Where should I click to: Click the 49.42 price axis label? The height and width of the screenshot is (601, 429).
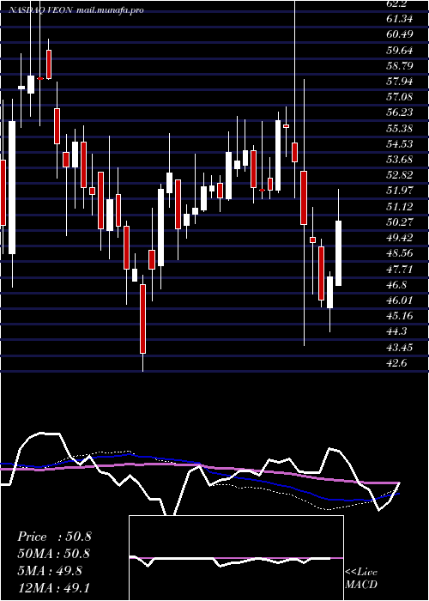(x=400, y=238)
